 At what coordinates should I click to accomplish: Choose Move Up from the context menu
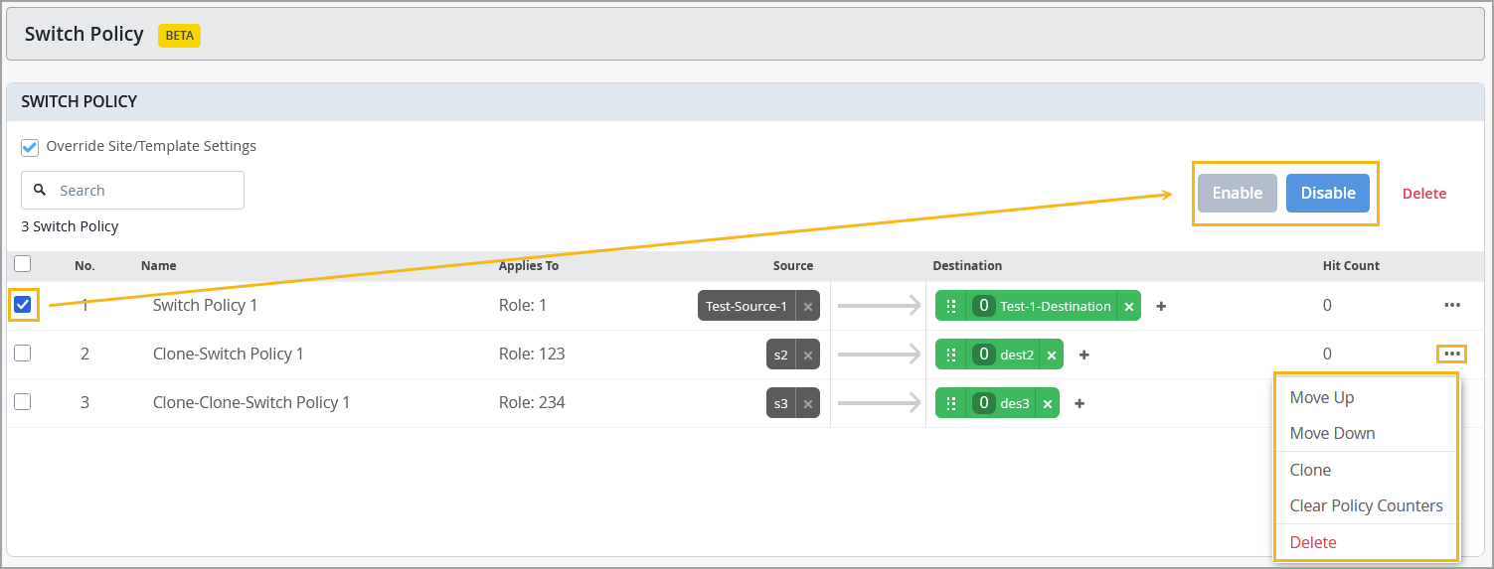(x=1322, y=397)
